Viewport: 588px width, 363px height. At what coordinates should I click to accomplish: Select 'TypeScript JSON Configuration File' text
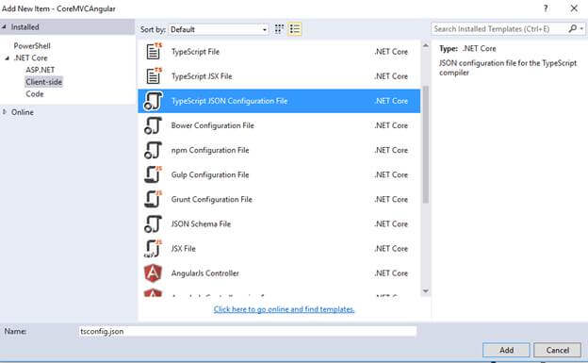pos(230,101)
